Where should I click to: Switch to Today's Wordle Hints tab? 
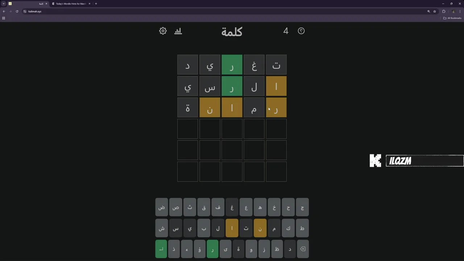[71, 4]
